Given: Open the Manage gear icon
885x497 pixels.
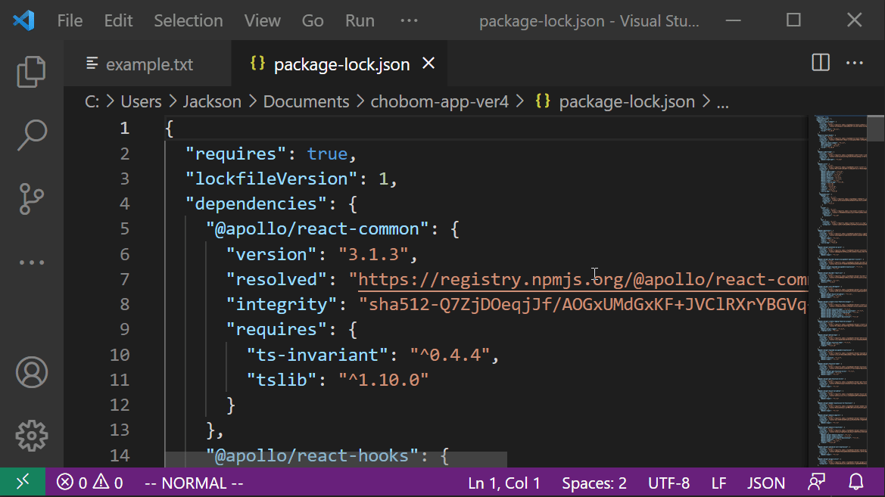Looking at the screenshot, I should pos(32,436).
